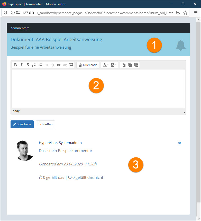Delete the comment using the blue X
Screen dimensions: 201x221
179,143
